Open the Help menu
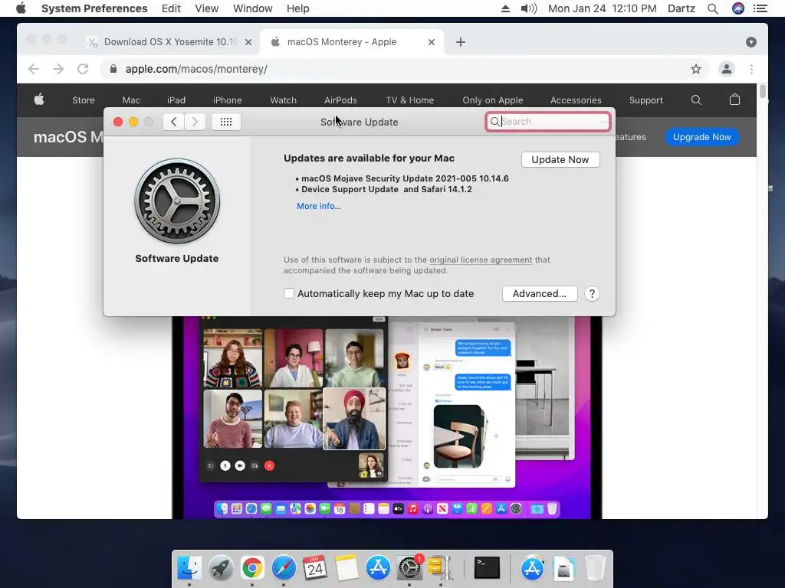The image size is (785, 588). click(298, 8)
